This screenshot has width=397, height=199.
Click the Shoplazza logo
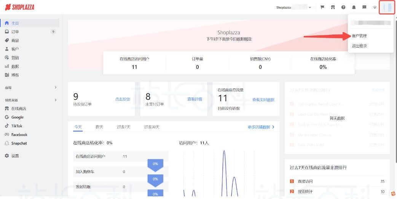19,7
